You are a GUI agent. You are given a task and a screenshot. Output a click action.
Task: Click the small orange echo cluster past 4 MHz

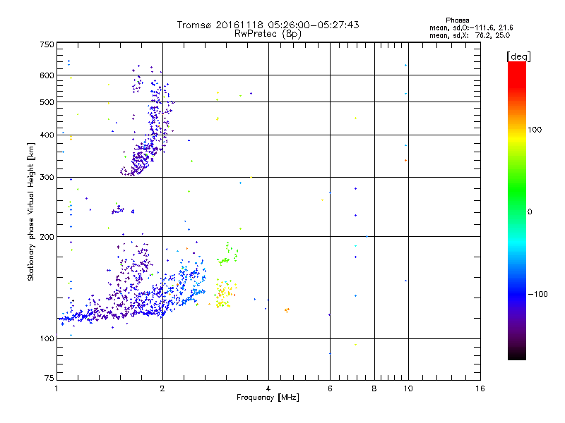point(287,309)
